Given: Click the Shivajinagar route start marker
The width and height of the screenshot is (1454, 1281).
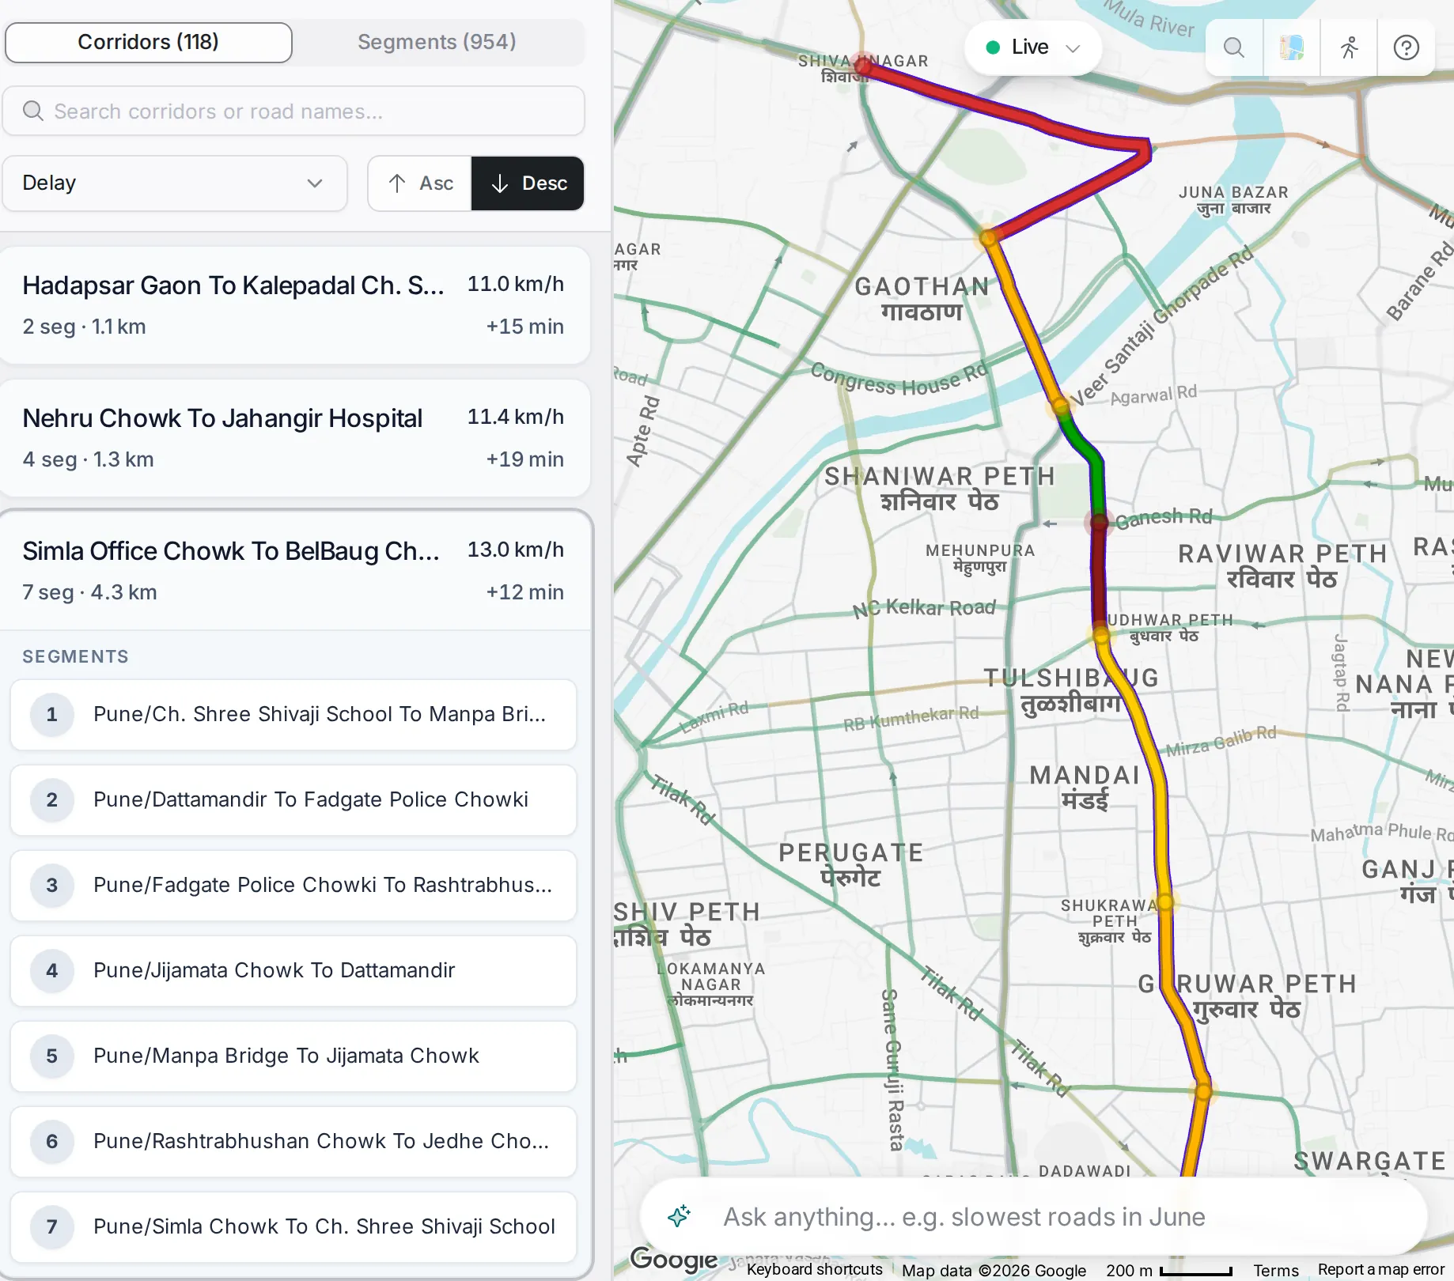Looking at the screenshot, I should (863, 66).
